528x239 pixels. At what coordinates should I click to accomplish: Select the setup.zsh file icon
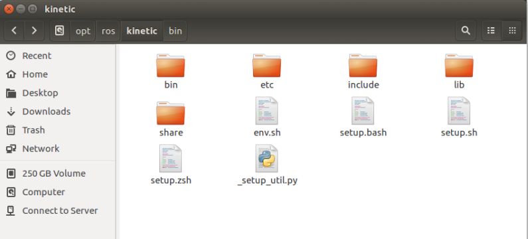(x=171, y=159)
